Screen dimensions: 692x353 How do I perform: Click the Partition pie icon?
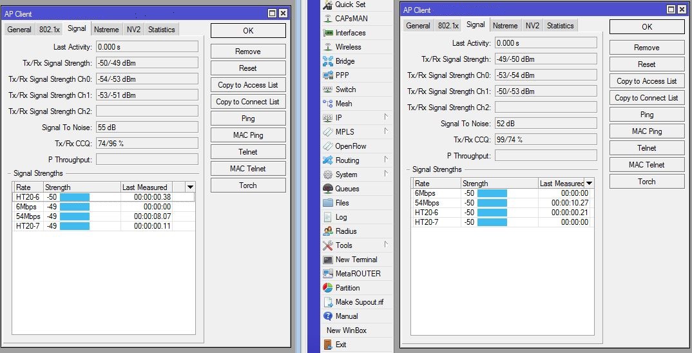click(327, 288)
